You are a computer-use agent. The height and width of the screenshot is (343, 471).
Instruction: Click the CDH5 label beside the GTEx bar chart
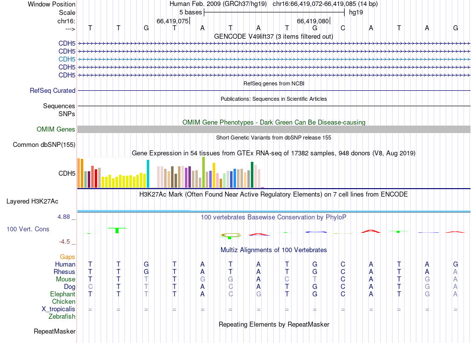pos(67,173)
